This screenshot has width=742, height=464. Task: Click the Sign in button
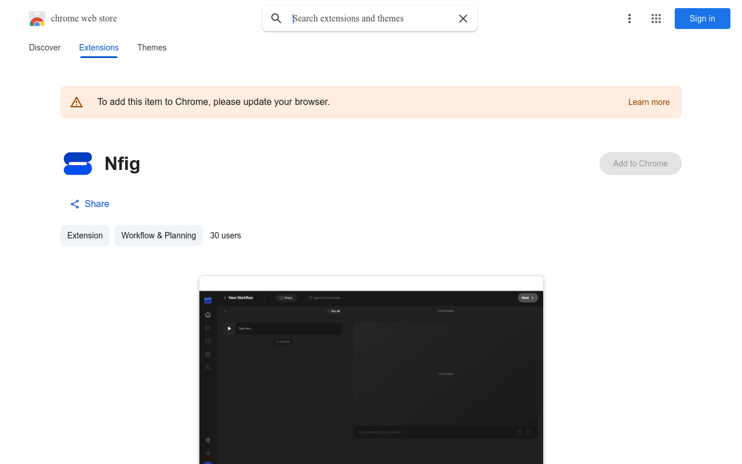(703, 19)
